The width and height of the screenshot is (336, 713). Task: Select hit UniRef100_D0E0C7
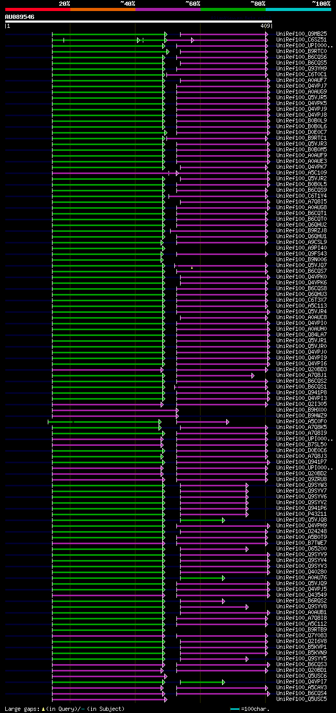pyautogui.click(x=301, y=132)
